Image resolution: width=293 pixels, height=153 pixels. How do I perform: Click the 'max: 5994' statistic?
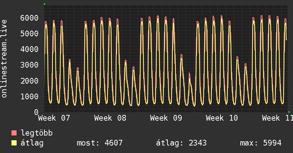coord(261,143)
